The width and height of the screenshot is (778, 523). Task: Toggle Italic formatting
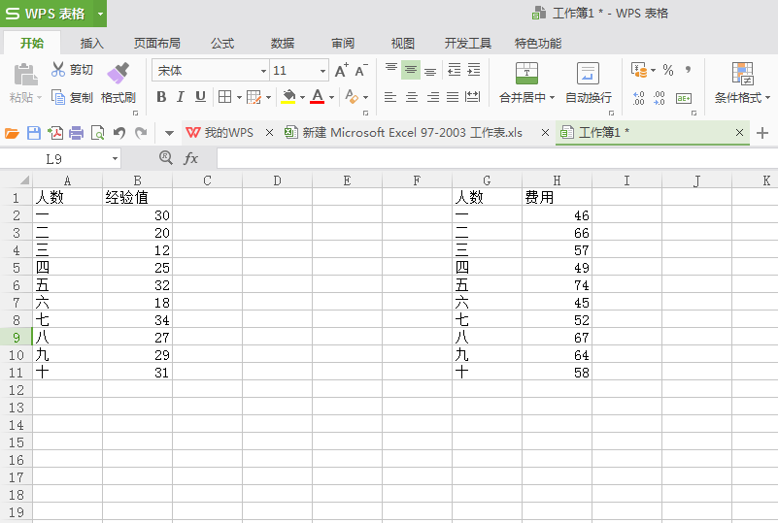point(181,97)
